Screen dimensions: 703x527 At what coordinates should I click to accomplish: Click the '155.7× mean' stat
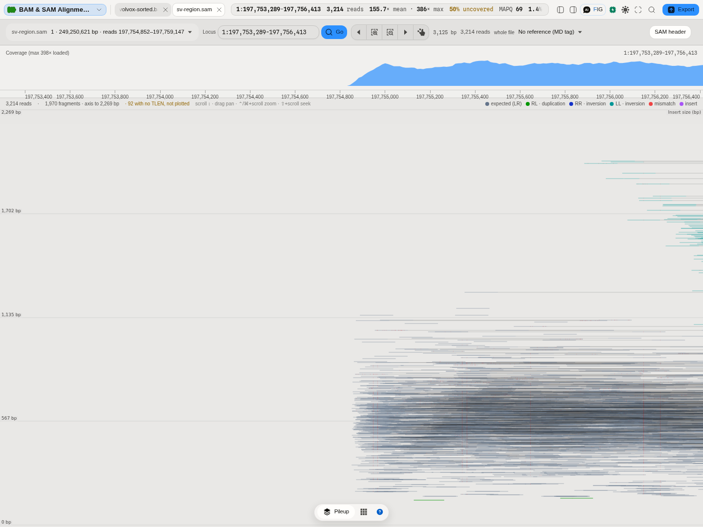[388, 10]
